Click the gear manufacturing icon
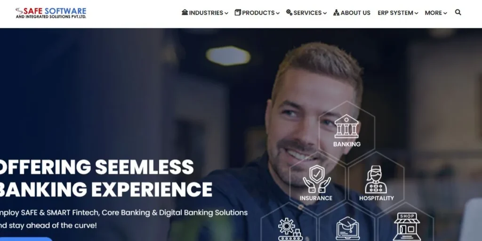This screenshot has width=482, height=241. click(290, 229)
